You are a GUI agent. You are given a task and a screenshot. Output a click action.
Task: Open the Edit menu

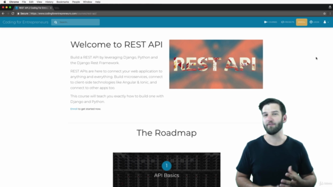click(x=31, y=2)
